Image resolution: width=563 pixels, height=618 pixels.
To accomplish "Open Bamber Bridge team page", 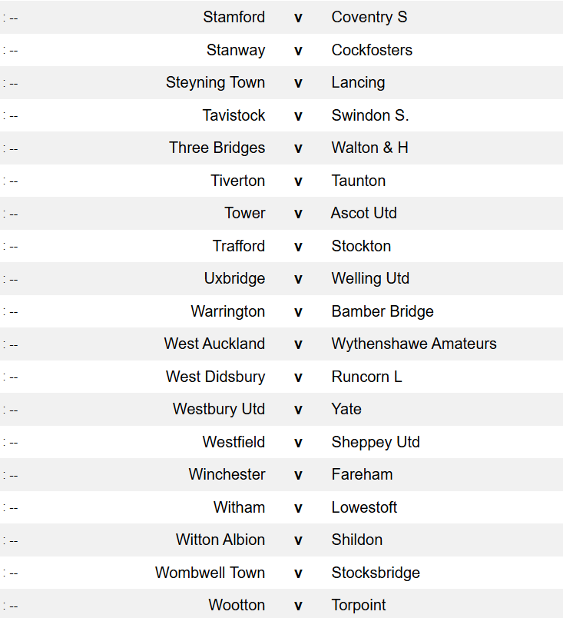I will [383, 311].
